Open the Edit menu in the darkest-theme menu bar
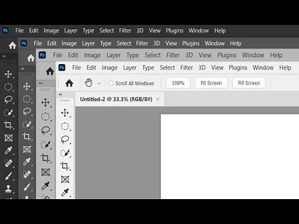Viewport: 299px width, 224px height. coord(34,30)
